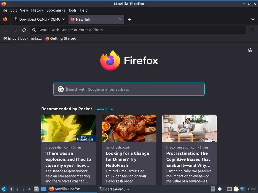
Task: Reload the current page
Action: 24,30
